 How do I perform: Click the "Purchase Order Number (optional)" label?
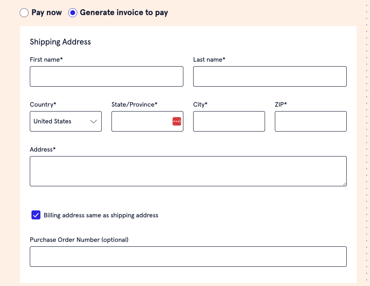(x=79, y=239)
